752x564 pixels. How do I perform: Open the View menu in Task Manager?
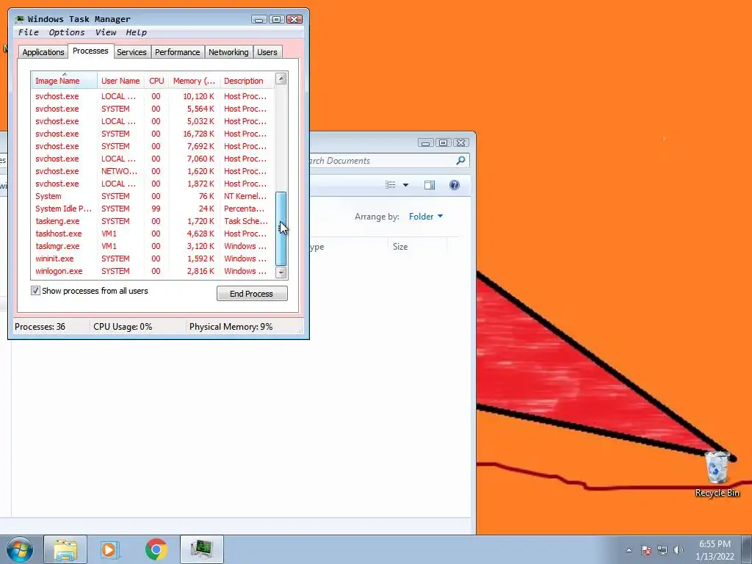106,32
